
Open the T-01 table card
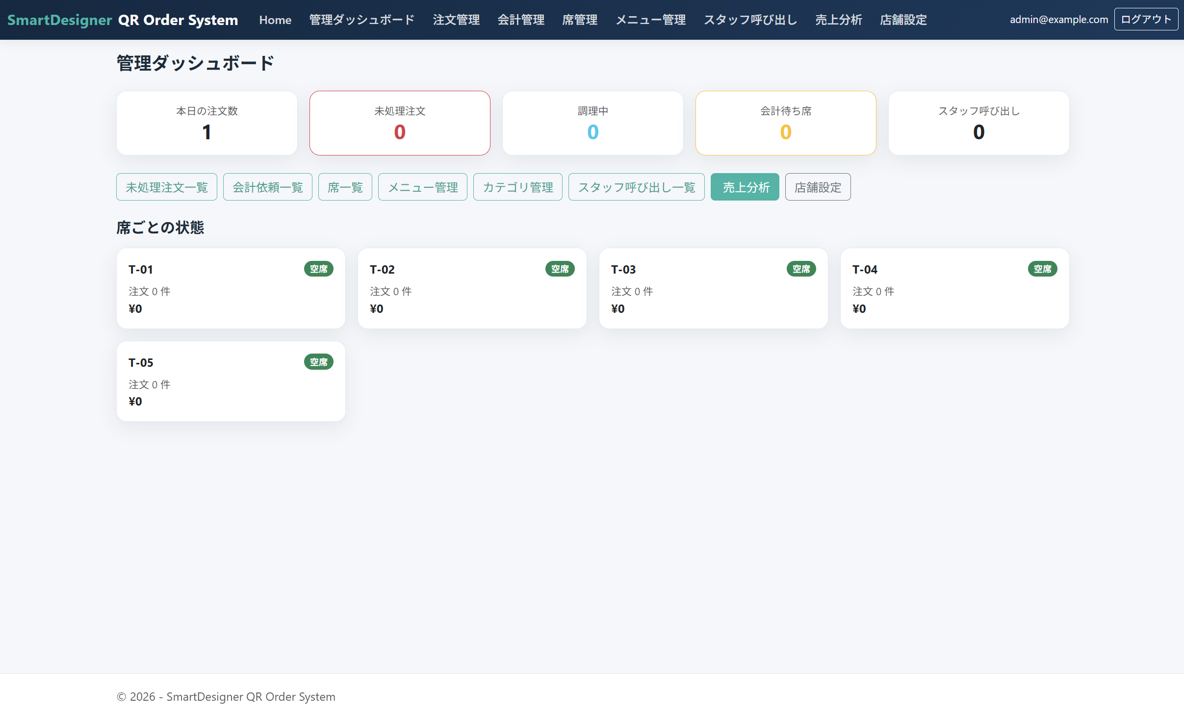[x=231, y=288]
